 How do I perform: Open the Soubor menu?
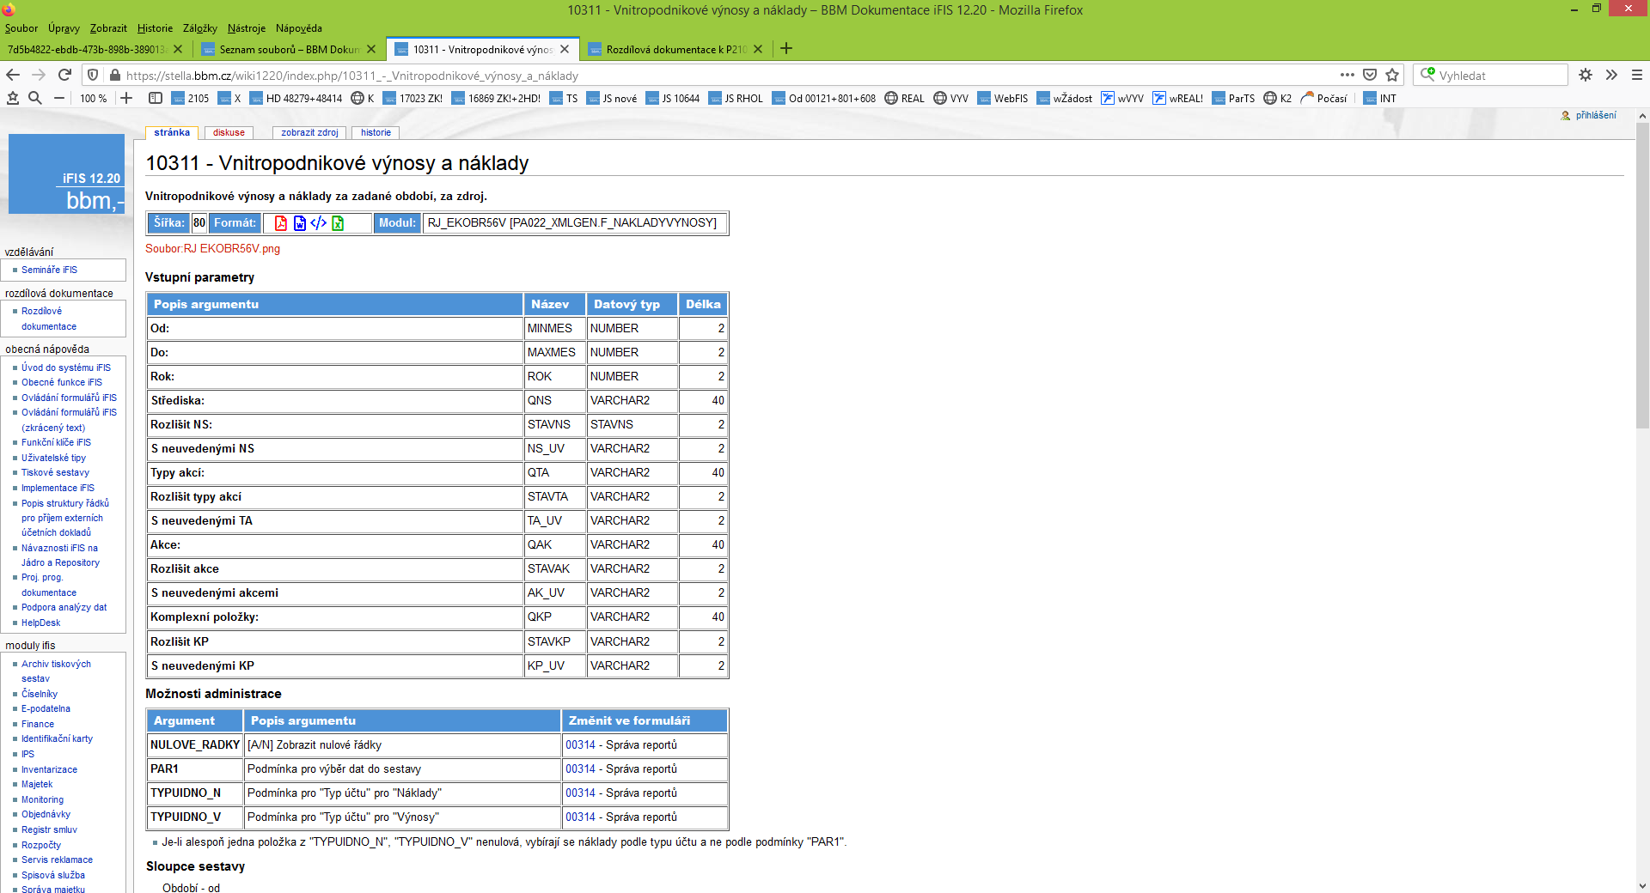point(21,28)
